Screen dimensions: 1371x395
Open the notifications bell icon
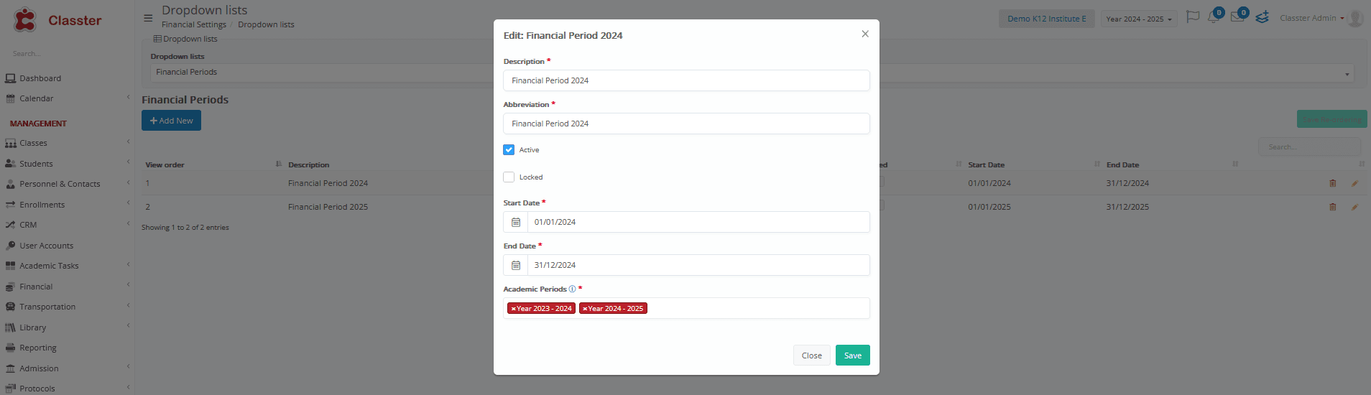(x=1214, y=17)
